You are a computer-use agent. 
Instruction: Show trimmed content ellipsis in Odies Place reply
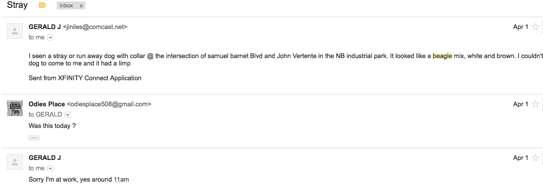34,138
